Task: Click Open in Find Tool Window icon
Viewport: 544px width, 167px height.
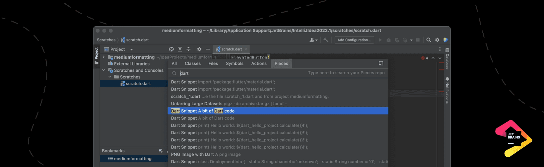Action: tap(381, 63)
